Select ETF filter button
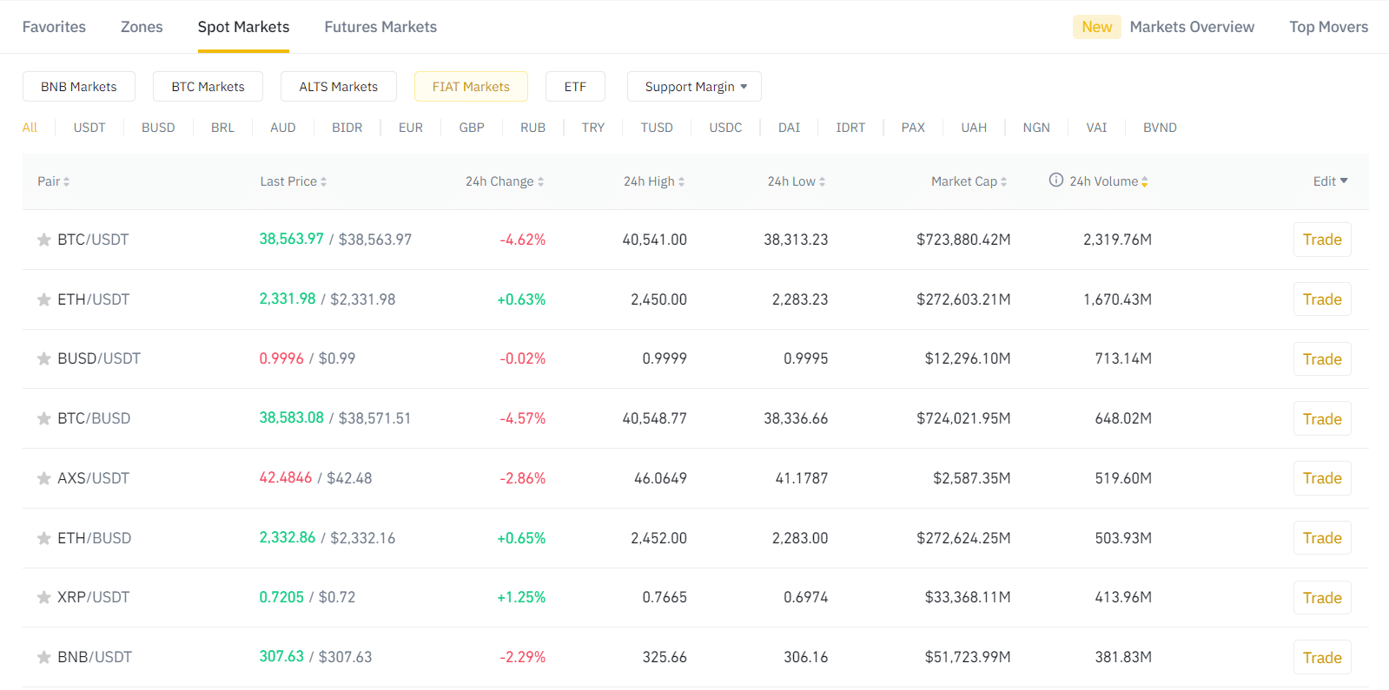This screenshot has height=690, width=1389. point(575,87)
